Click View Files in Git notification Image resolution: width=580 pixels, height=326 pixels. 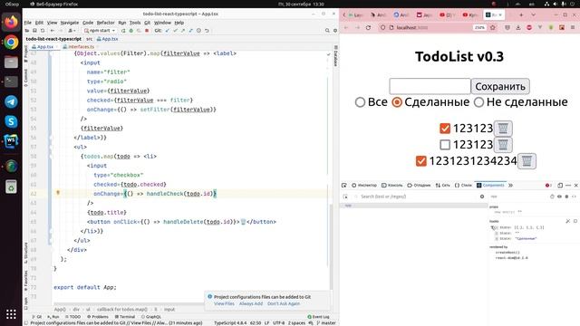point(224,303)
